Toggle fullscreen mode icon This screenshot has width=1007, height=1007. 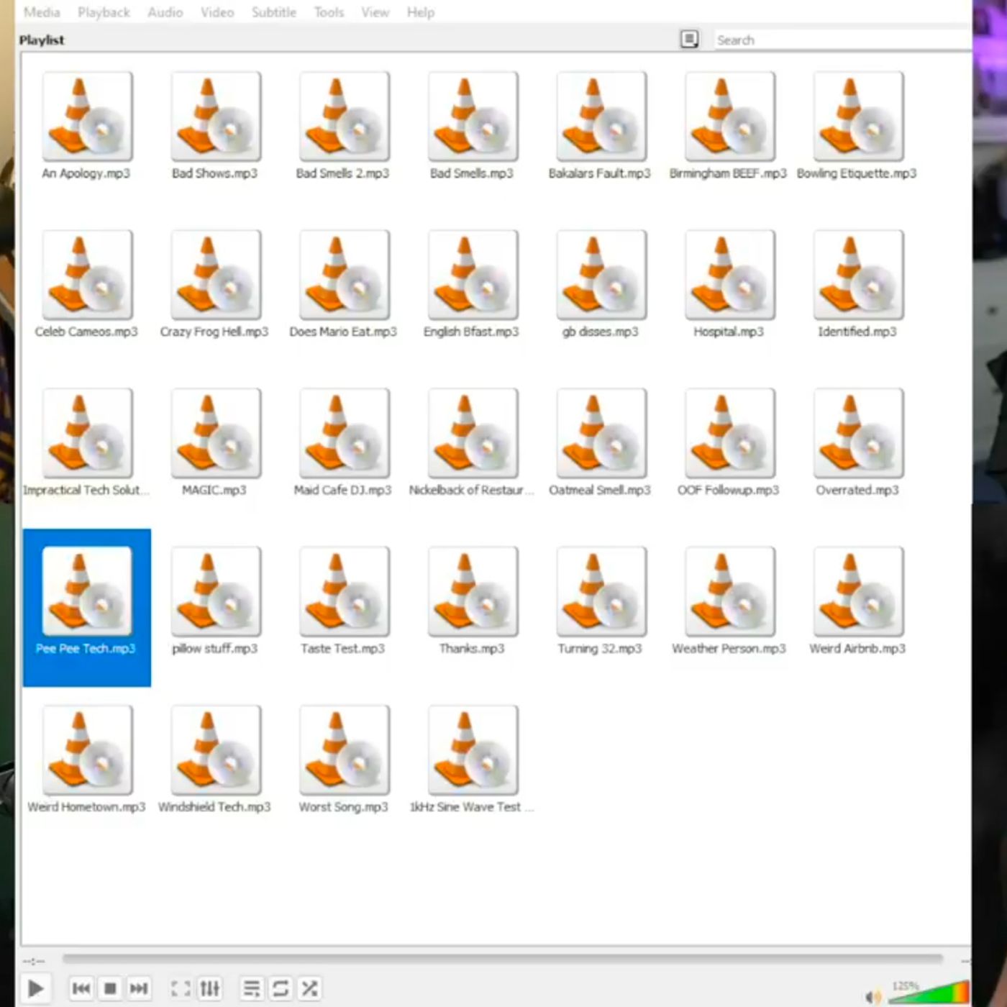(181, 988)
